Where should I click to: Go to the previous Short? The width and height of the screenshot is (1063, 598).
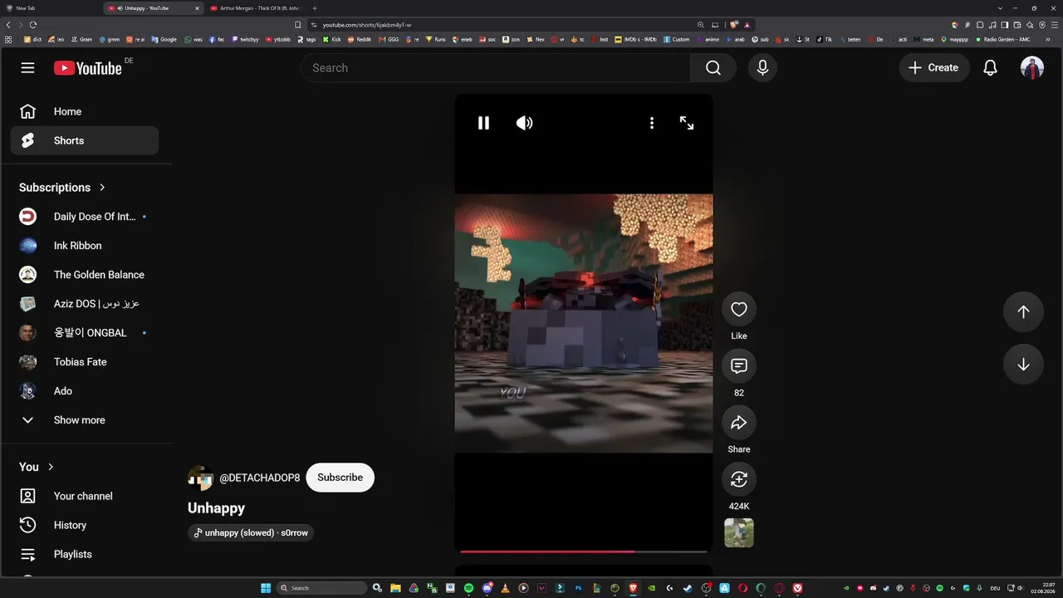(x=1023, y=311)
